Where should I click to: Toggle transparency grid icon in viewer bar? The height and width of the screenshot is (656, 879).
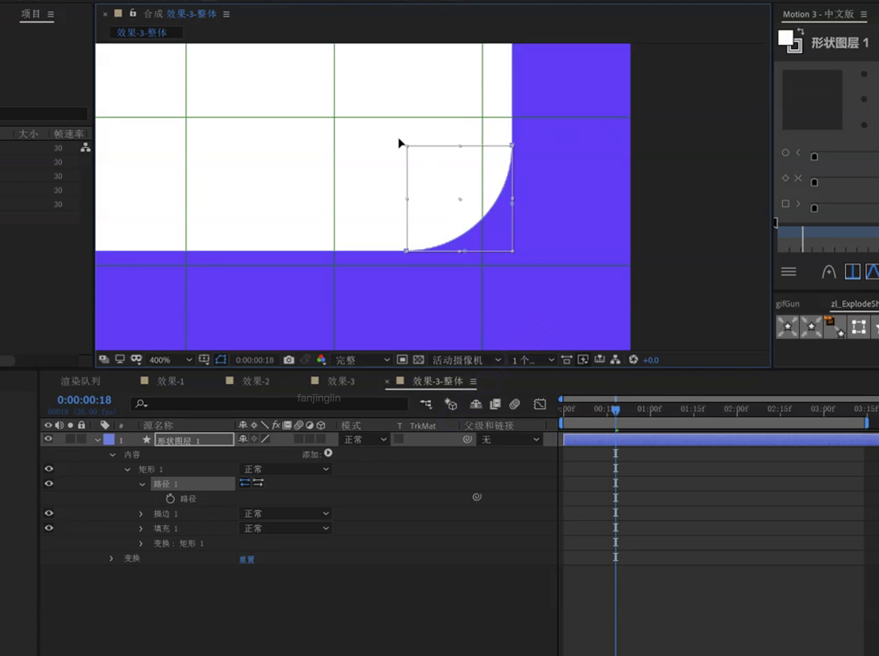coord(418,360)
